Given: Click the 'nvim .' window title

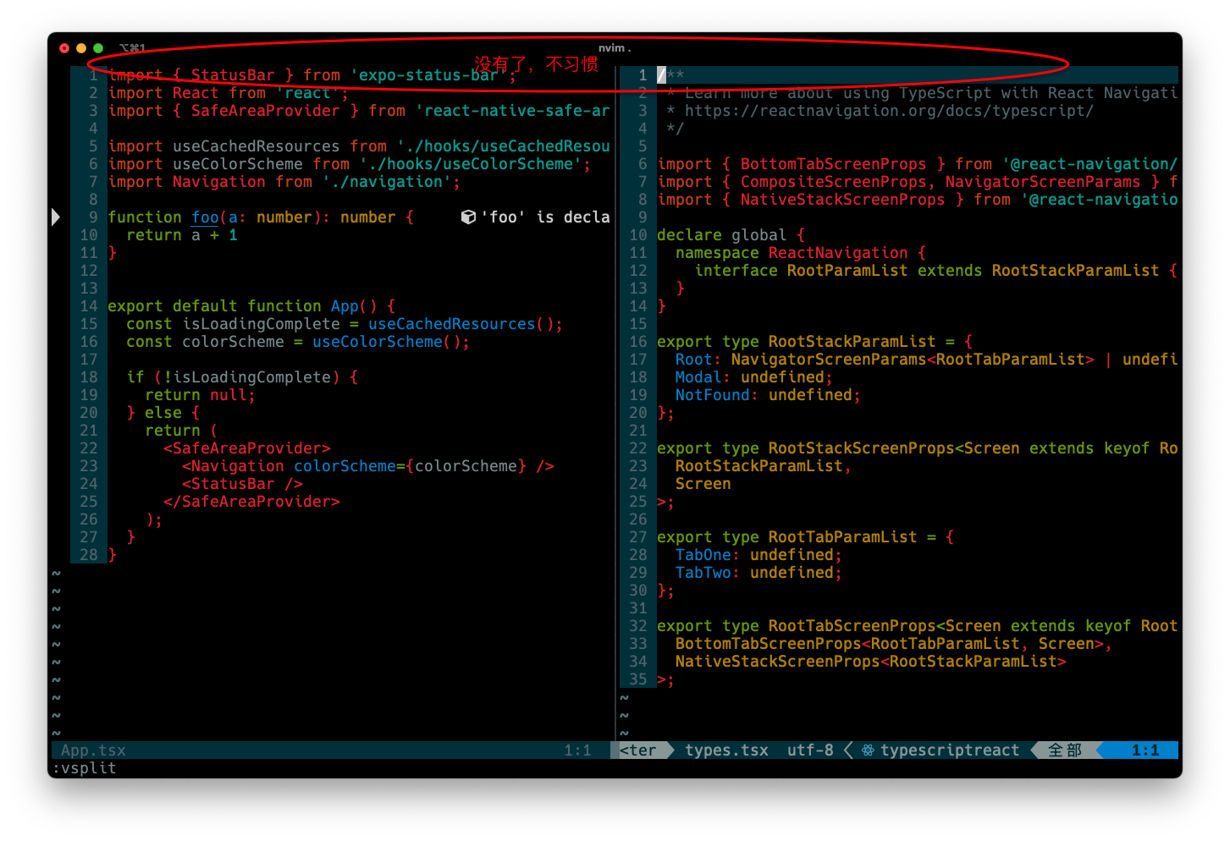Looking at the screenshot, I should (x=615, y=48).
